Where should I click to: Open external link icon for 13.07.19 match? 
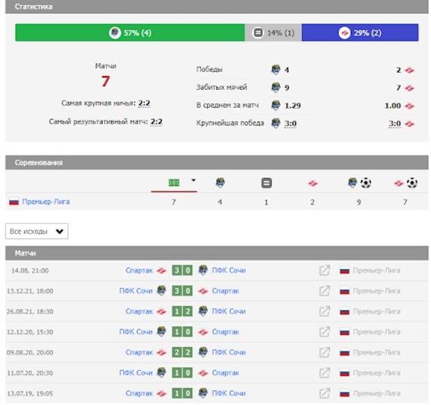(x=324, y=393)
